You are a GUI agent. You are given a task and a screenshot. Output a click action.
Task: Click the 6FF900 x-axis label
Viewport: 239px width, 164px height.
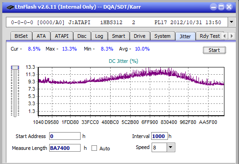[149, 122]
